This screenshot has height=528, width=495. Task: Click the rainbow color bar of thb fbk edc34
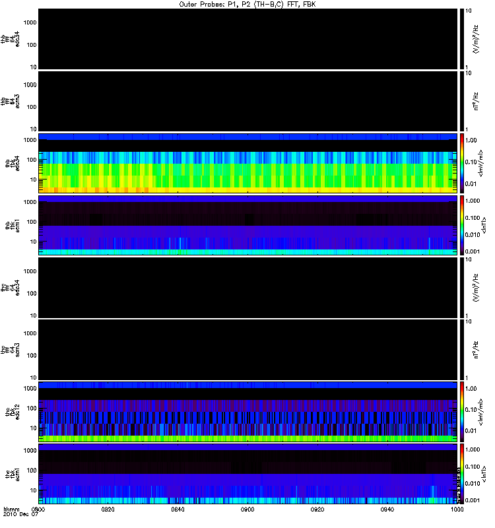click(x=462, y=163)
